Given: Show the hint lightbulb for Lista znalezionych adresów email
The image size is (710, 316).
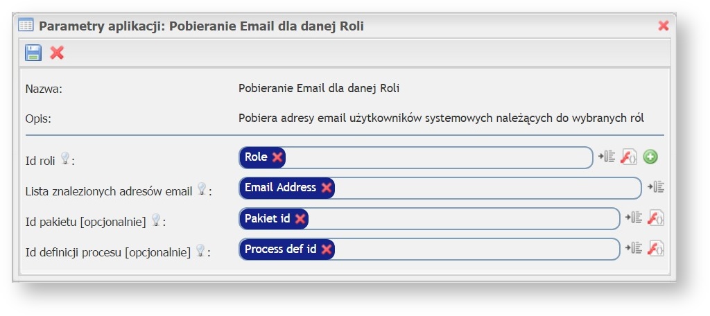Looking at the screenshot, I should coord(202,188).
